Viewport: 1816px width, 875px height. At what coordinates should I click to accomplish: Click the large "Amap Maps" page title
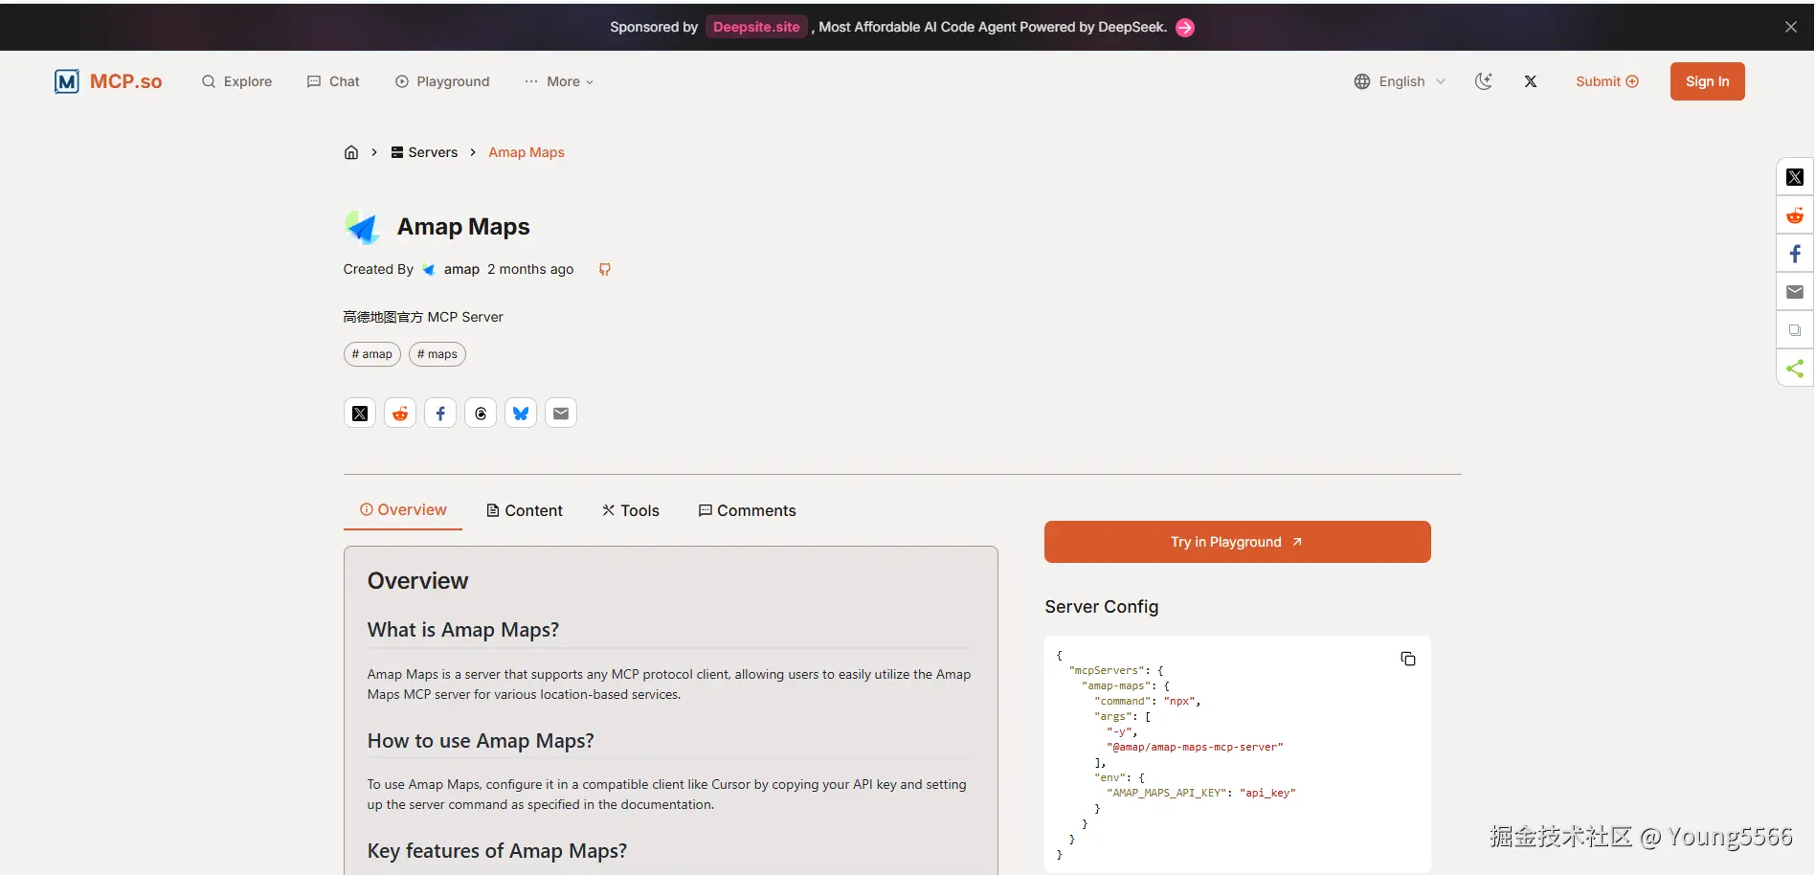463,227
